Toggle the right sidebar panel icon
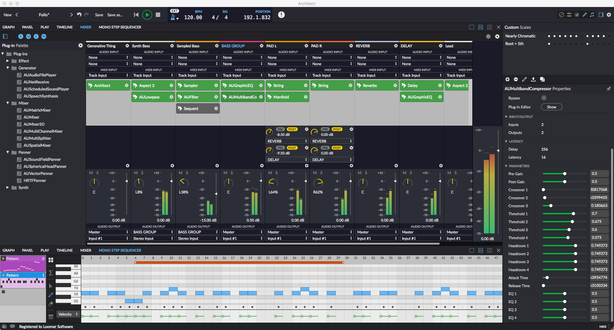This screenshot has width=614, height=330. click(601, 15)
